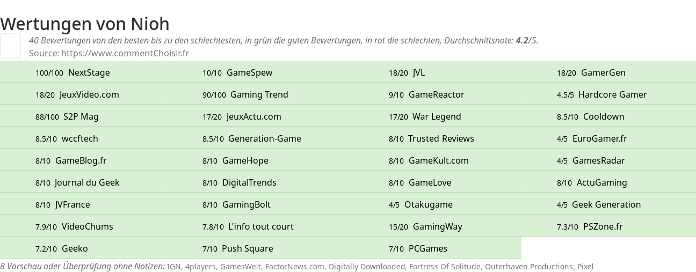
Task: Select the GameReactor 9/10 entry
Action: click(426, 94)
